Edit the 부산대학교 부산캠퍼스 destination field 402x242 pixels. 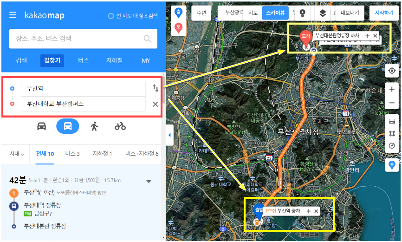[83, 104]
